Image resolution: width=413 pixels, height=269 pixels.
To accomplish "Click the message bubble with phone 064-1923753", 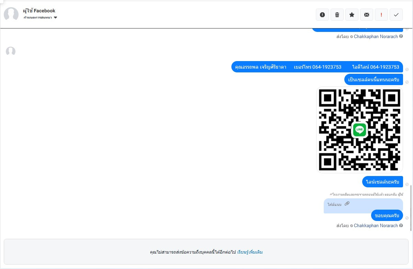I will [317, 67].
